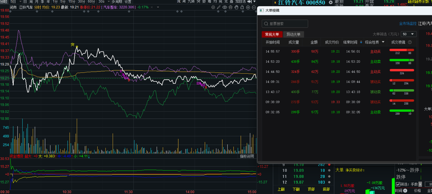This screenshot has width=432, height=194.
Task: Click the 下翻 page-down button
Action: [296, 189]
